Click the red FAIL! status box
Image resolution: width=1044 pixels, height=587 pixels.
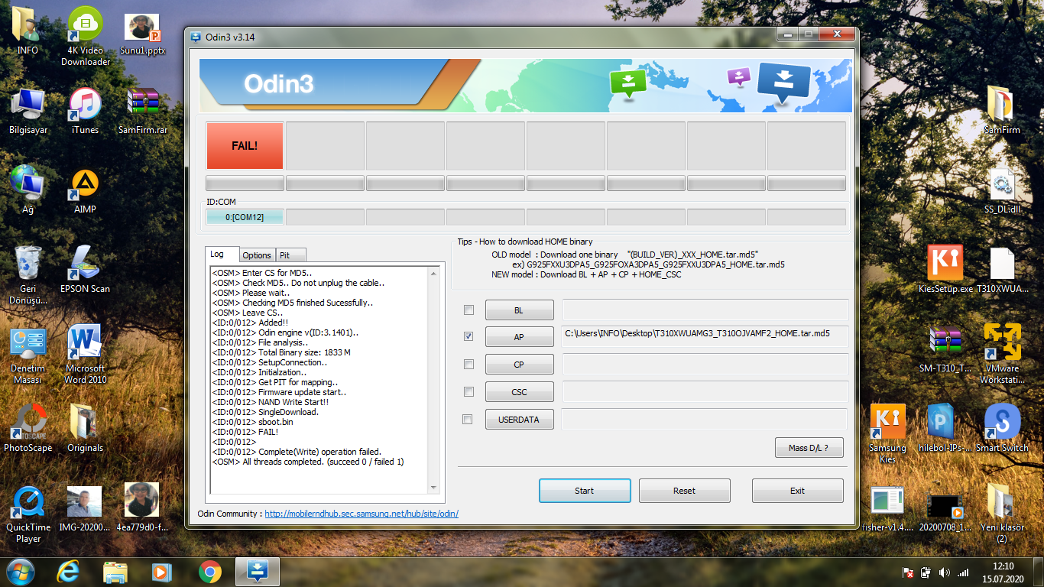tap(245, 145)
